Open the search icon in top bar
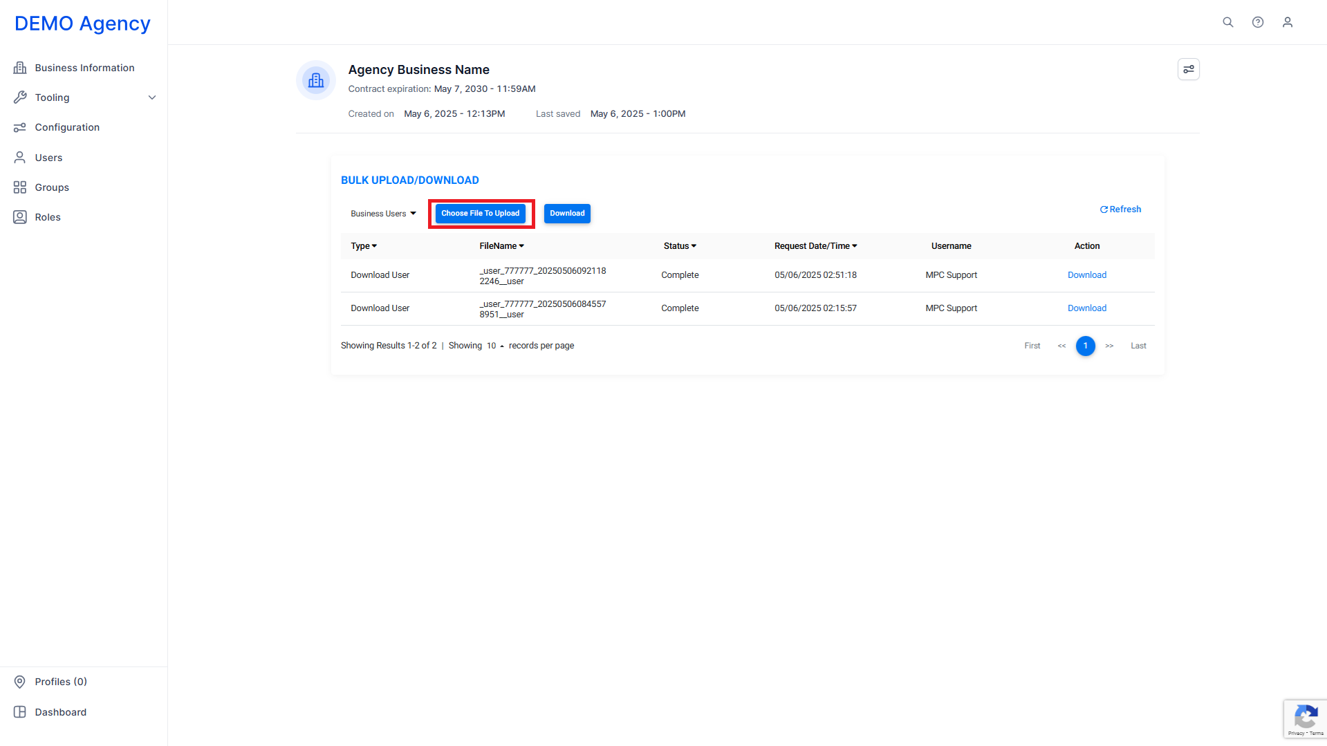This screenshot has width=1327, height=746. [1228, 22]
